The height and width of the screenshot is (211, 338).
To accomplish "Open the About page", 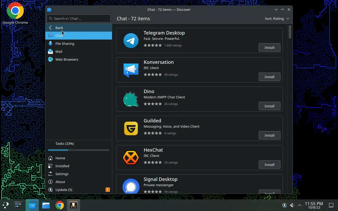I will tap(79, 182).
